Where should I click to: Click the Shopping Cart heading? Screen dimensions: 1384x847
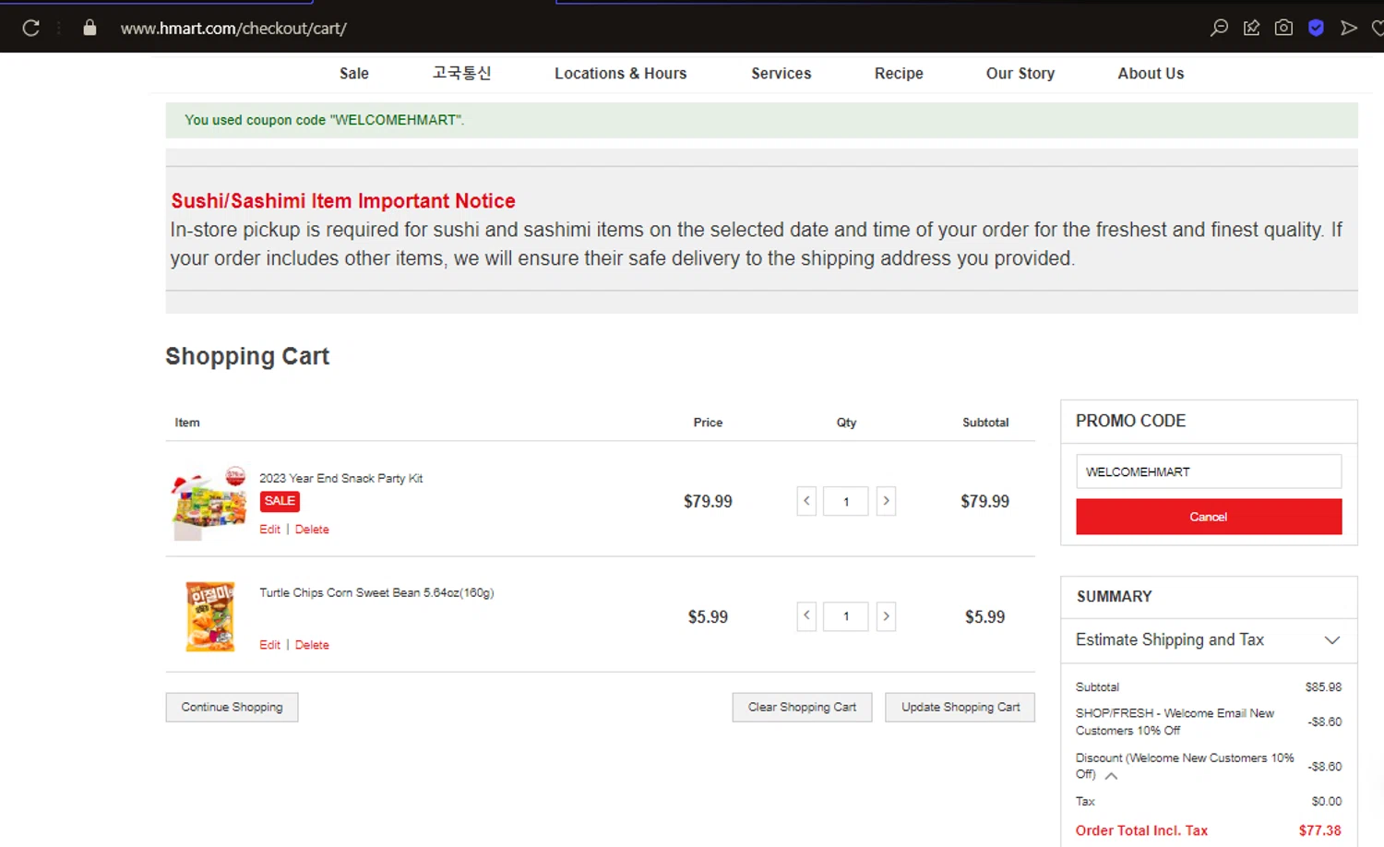tap(247, 356)
